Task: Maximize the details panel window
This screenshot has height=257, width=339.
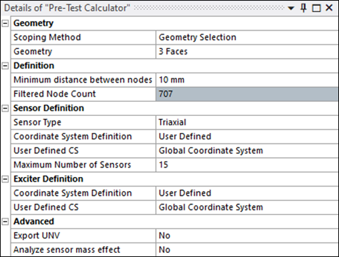Action: point(316,8)
